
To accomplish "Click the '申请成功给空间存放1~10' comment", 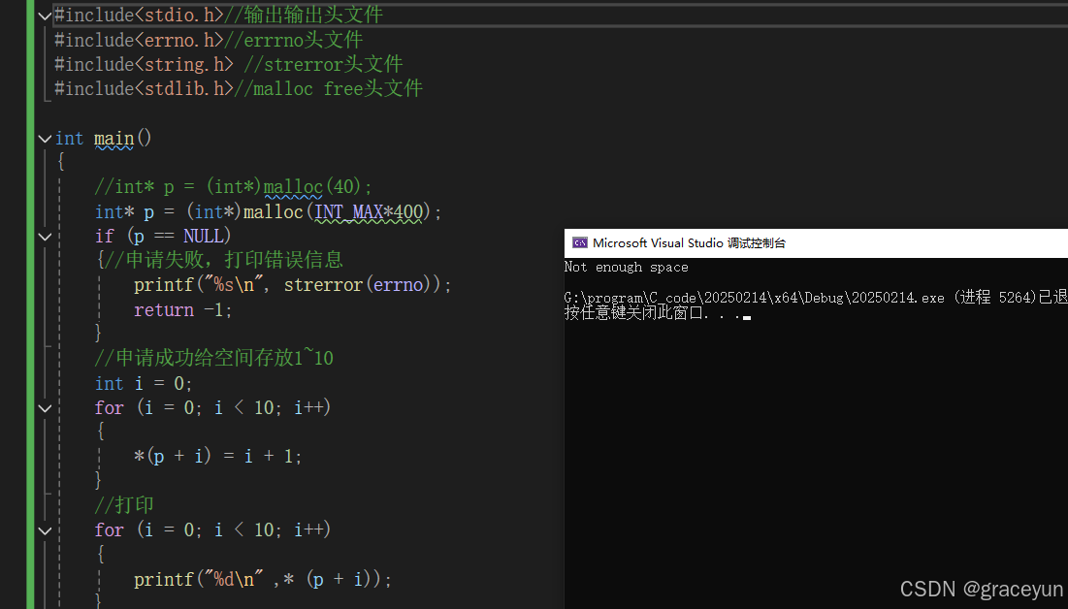I will point(213,358).
